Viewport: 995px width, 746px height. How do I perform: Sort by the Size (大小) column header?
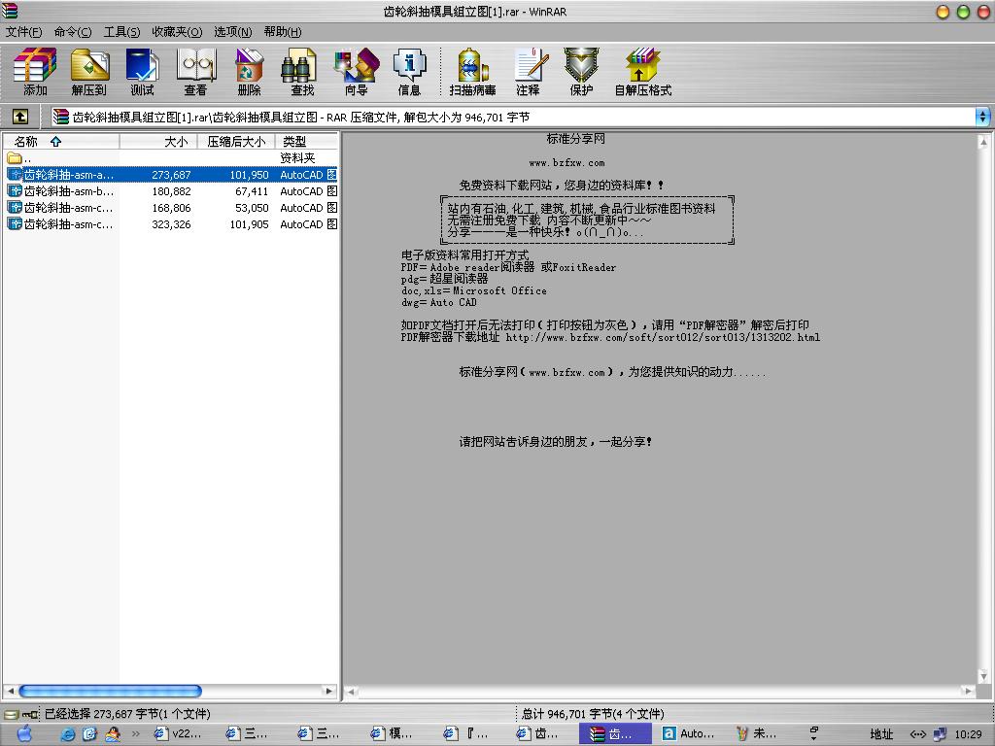(158, 142)
